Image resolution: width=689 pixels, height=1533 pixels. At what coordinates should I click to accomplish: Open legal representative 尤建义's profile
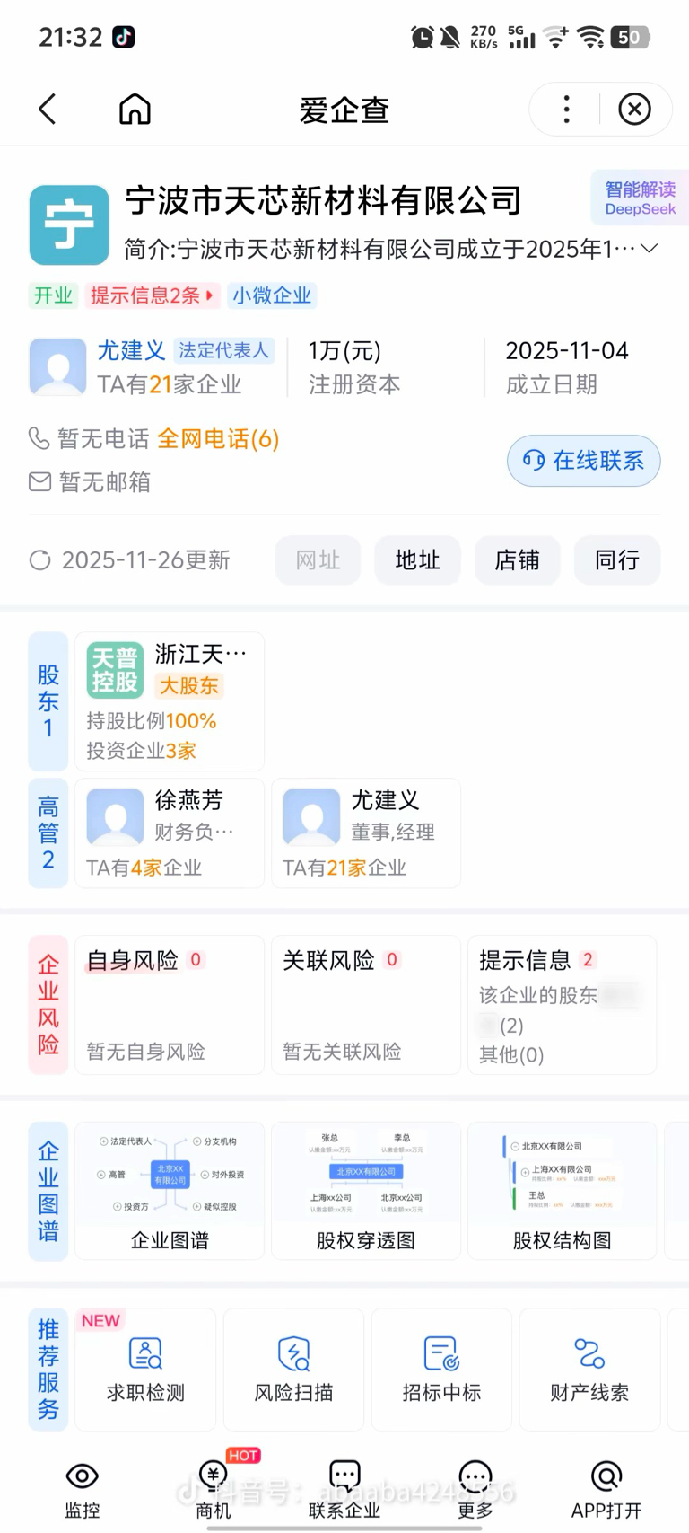(x=131, y=350)
